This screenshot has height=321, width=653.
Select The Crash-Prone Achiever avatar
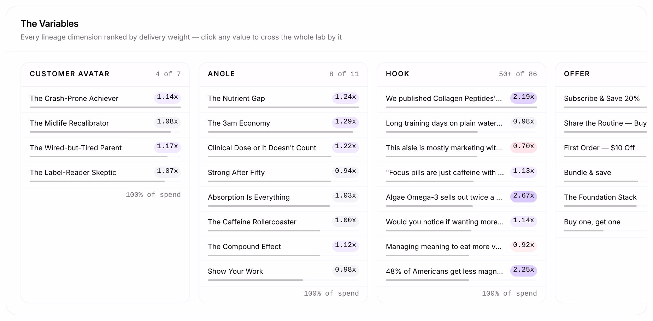105,99
